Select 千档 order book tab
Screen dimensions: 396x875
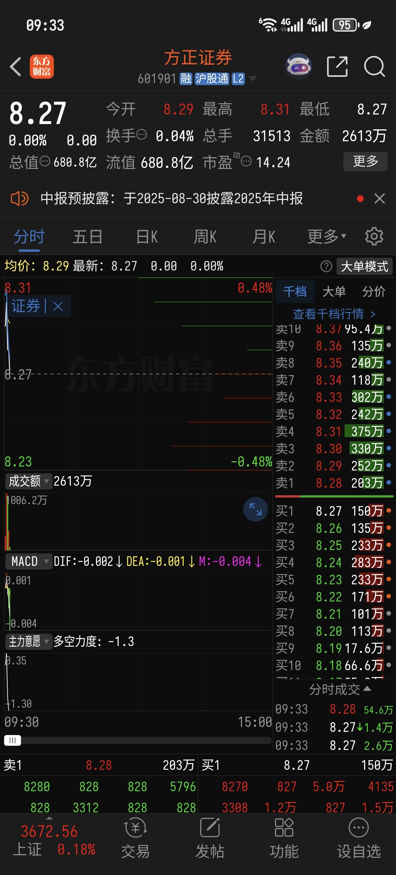[295, 291]
